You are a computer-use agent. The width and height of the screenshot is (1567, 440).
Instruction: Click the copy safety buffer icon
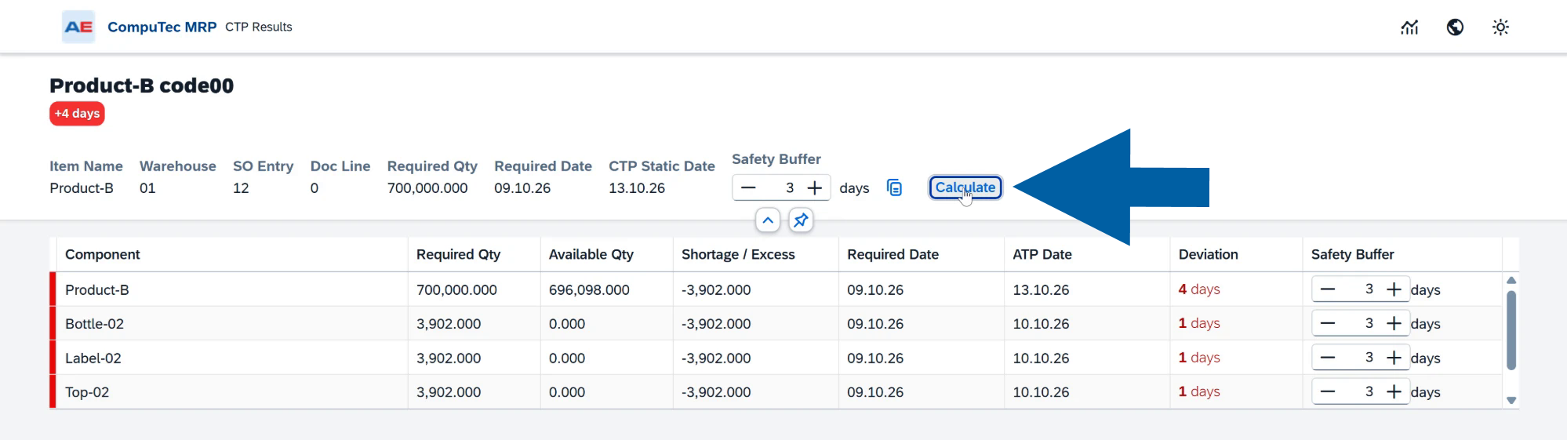[894, 187]
